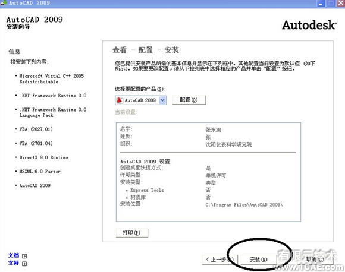Close the AutoCAD 2009 installer window
This screenshot has height=272, width=345.
pyautogui.click(x=341, y=4)
